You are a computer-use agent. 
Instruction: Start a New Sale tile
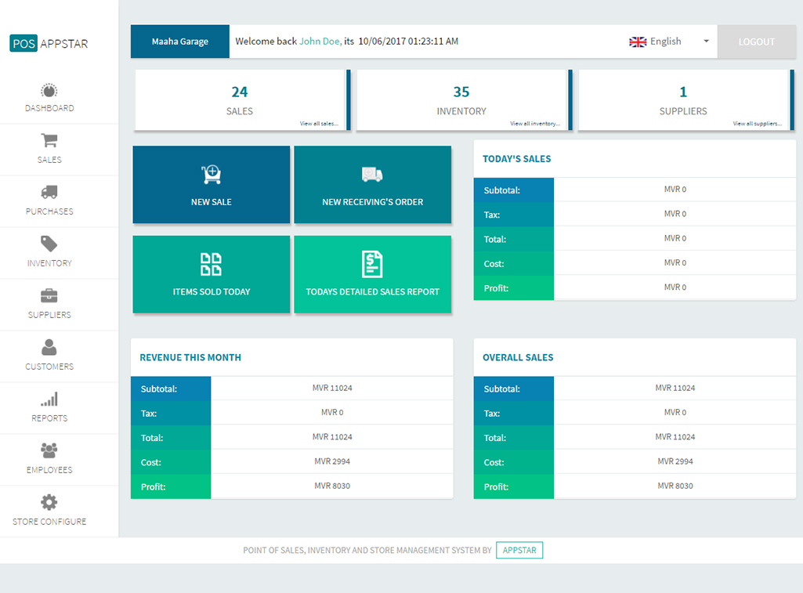(212, 185)
